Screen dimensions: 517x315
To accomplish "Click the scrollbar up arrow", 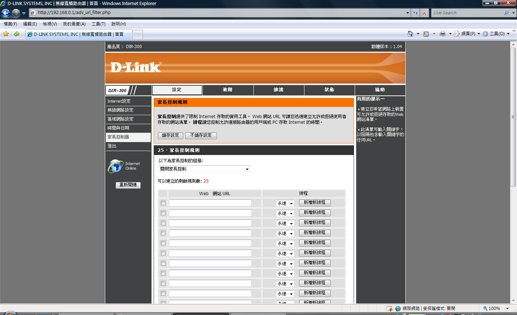I will tap(513, 44).
